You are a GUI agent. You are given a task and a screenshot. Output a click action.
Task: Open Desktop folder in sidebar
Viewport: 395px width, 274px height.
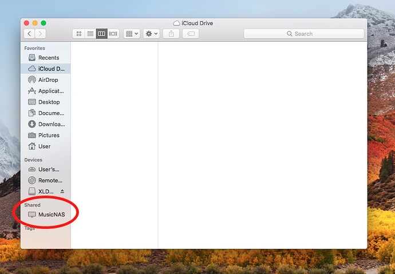pyautogui.click(x=46, y=102)
